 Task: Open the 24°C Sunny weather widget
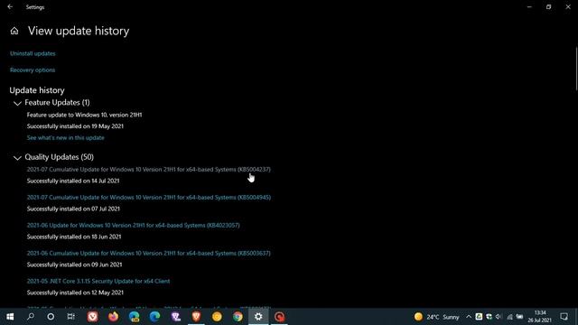click(x=436, y=317)
